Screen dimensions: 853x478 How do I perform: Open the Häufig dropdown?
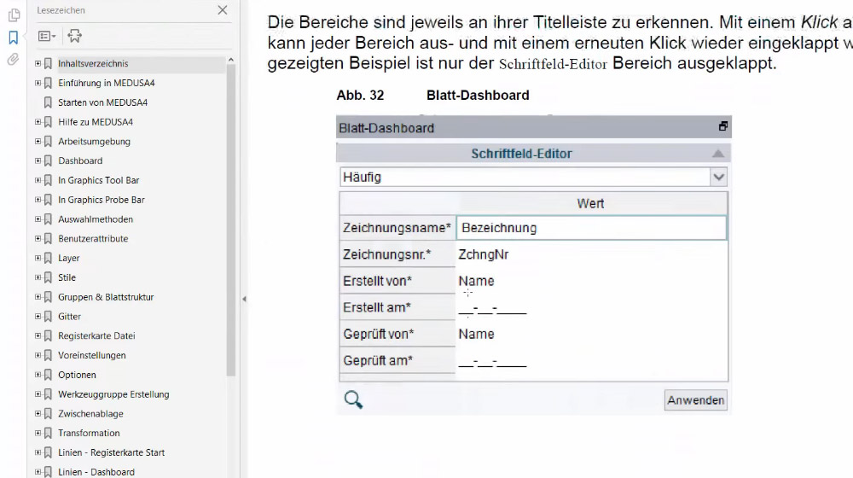tap(718, 177)
